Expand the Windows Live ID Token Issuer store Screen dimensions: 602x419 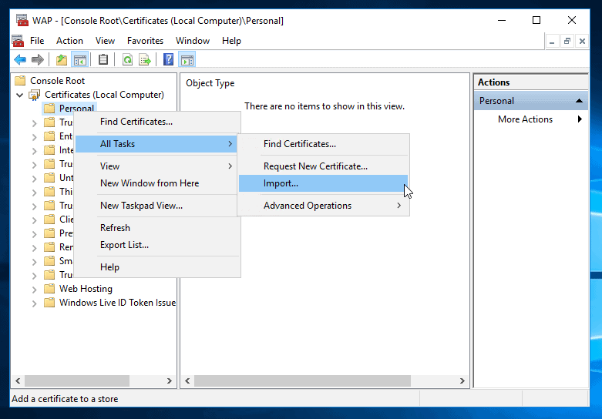click(34, 303)
